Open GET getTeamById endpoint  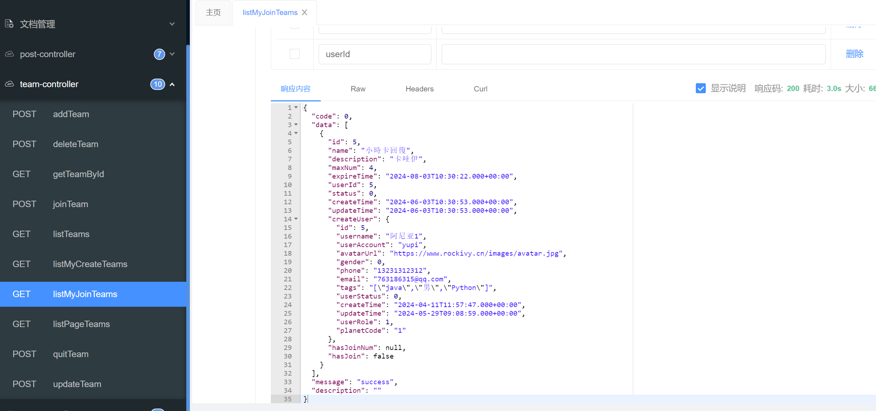(93, 174)
